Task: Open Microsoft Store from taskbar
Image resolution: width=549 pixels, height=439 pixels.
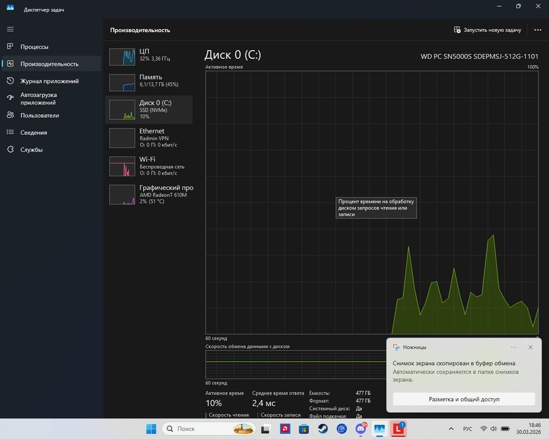Action: 304,428
